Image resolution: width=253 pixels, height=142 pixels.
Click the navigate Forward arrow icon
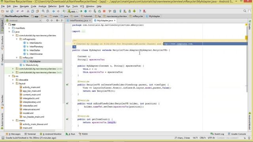tap(58, 11)
